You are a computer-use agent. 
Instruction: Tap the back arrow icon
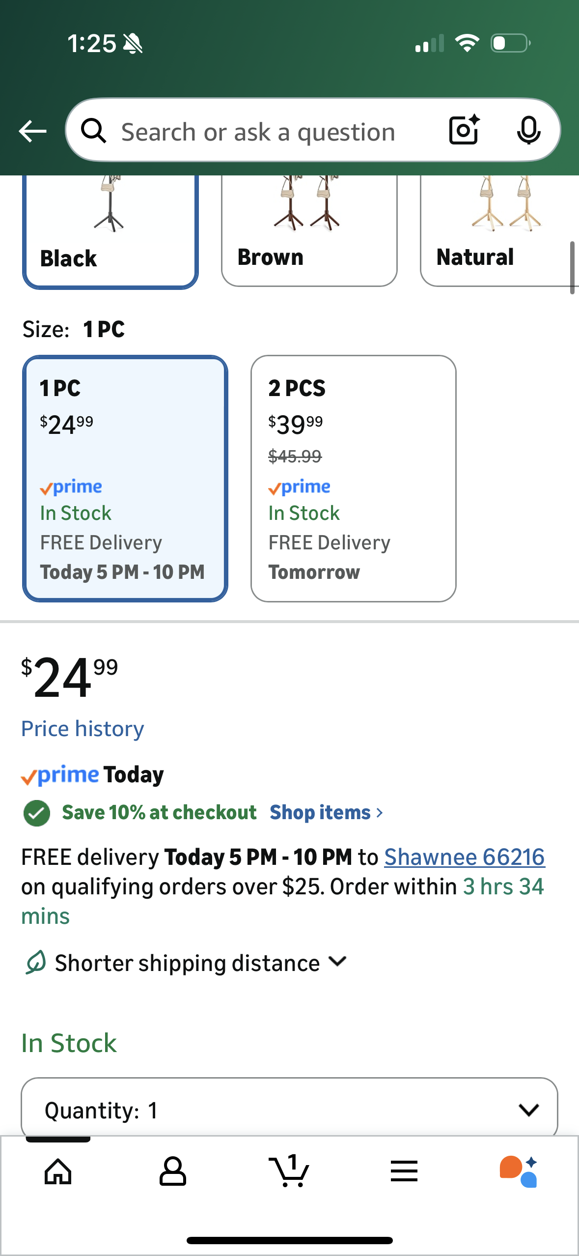tap(32, 131)
